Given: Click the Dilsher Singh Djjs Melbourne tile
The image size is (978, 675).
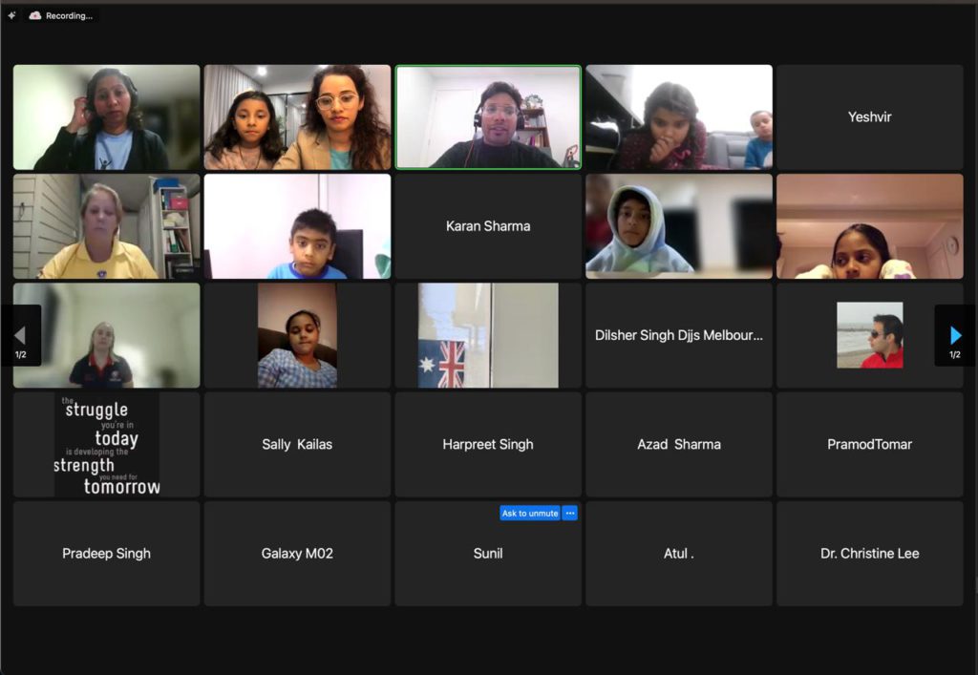Looking at the screenshot, I should click(x=679, y=336).
